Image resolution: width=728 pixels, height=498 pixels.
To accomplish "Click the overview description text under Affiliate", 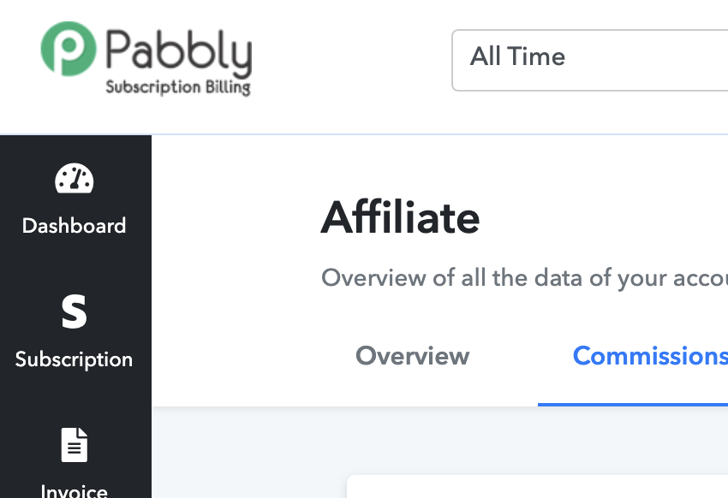I will 524,278.
